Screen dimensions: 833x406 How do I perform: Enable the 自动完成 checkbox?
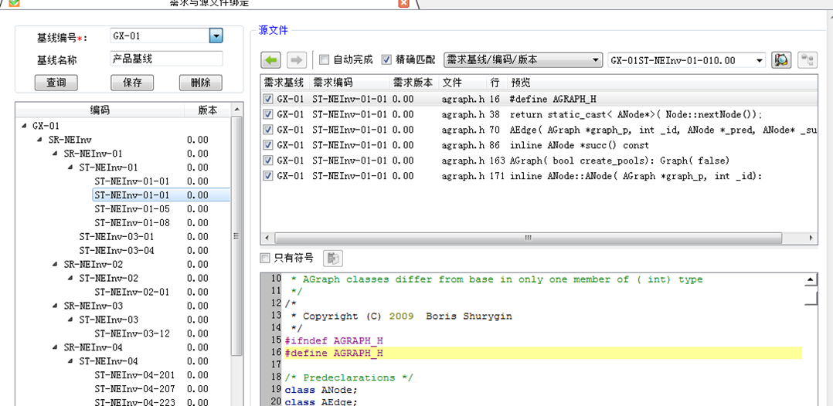pos(325,59)
